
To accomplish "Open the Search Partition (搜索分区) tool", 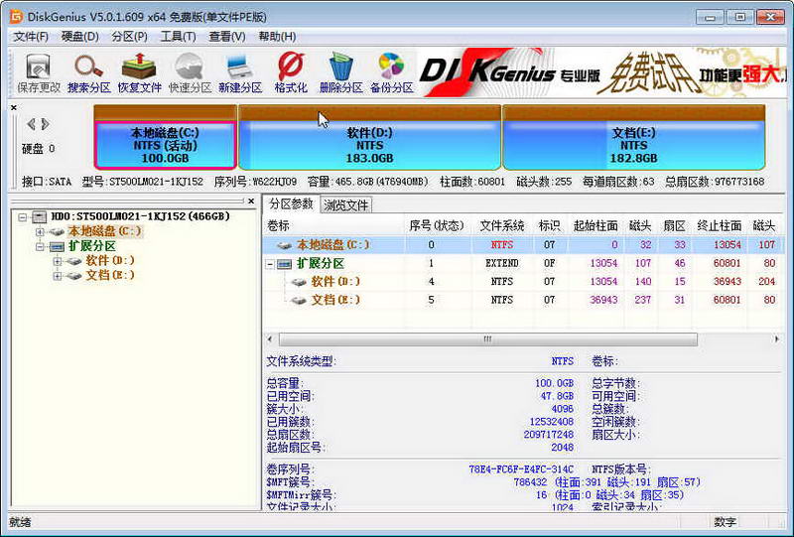I will tap(88, 73).
